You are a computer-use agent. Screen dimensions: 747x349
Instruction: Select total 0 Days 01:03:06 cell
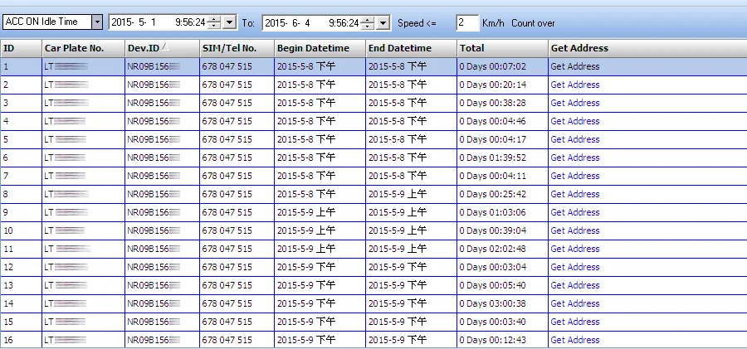(x=502, y=212)
